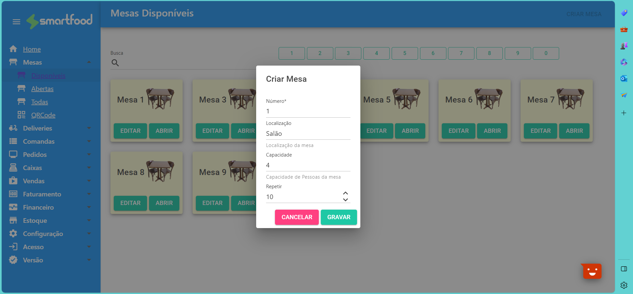Image resolution: width=633 pixels, height=294 pixels.
Task: Collapse the Mesas menu section
Action: click(x=89, y=62)
